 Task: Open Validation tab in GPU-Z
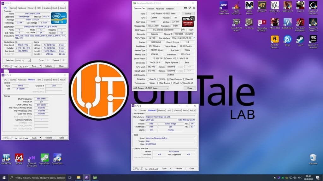pyautogui.click(x=170, y=8)
